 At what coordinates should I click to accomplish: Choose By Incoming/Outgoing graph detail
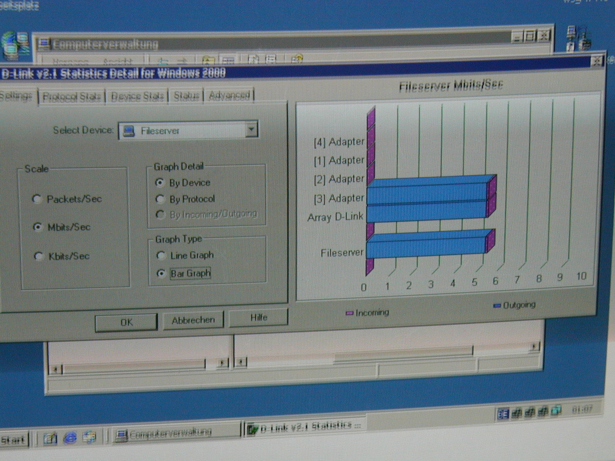click(206, 214)
